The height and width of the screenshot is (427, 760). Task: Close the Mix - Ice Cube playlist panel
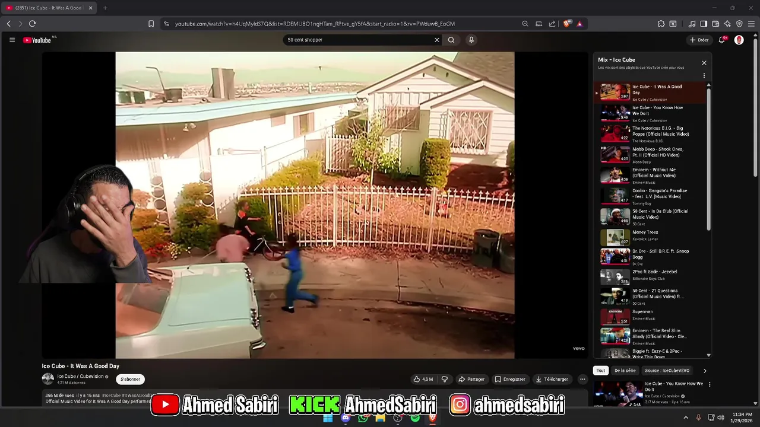click(x=704, y=63)
